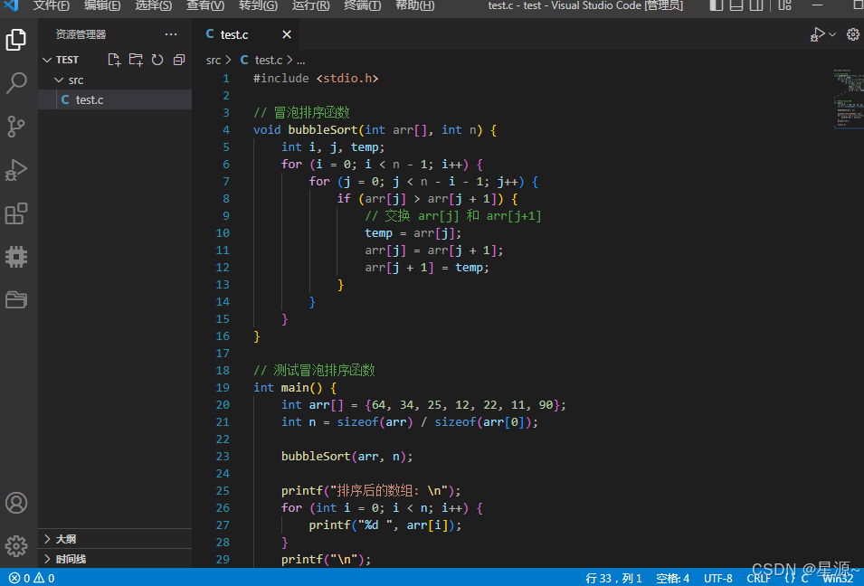The width and height of the screenshot is (864, 586).
Task: Open the 查看(V) menu
Action: [205, 5]
